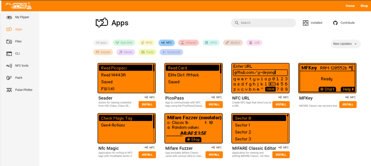Click the Flipper Lab logo
371x166 pixels.
18,6
